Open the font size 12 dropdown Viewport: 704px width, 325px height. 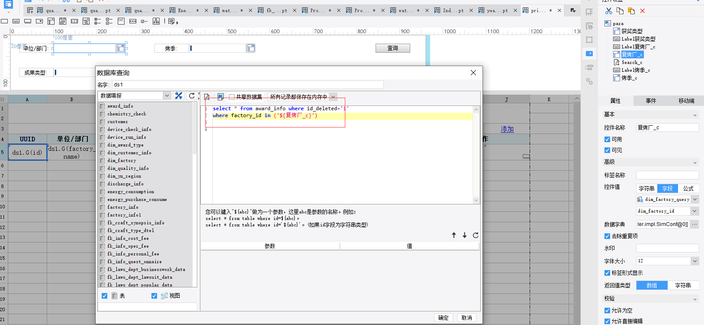pos(695,261)
